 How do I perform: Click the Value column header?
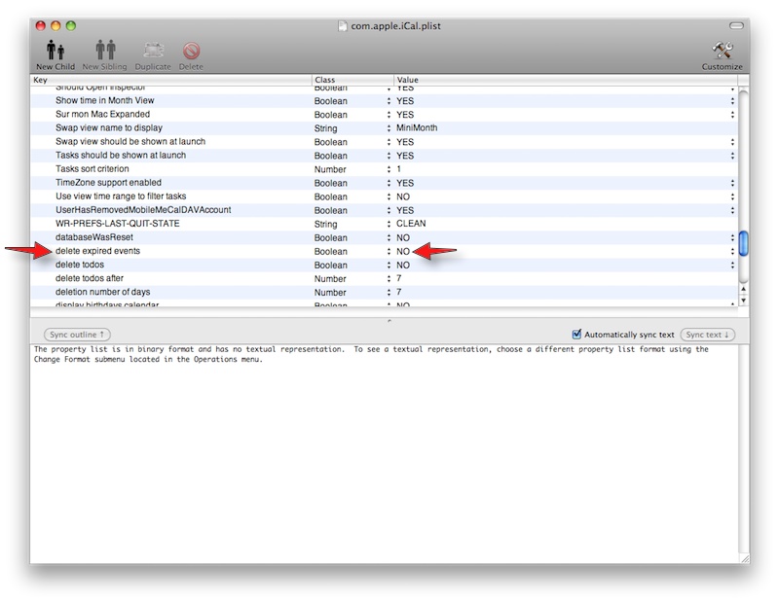coord(565,80)
